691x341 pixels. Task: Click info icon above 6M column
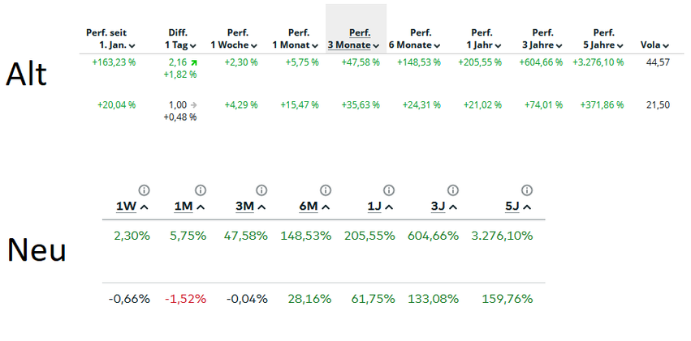pos(326,190)
